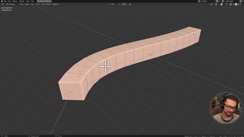Toggle proportional editing icon
The width and height of the screenshot is (244, 137).
pos(130,4)
